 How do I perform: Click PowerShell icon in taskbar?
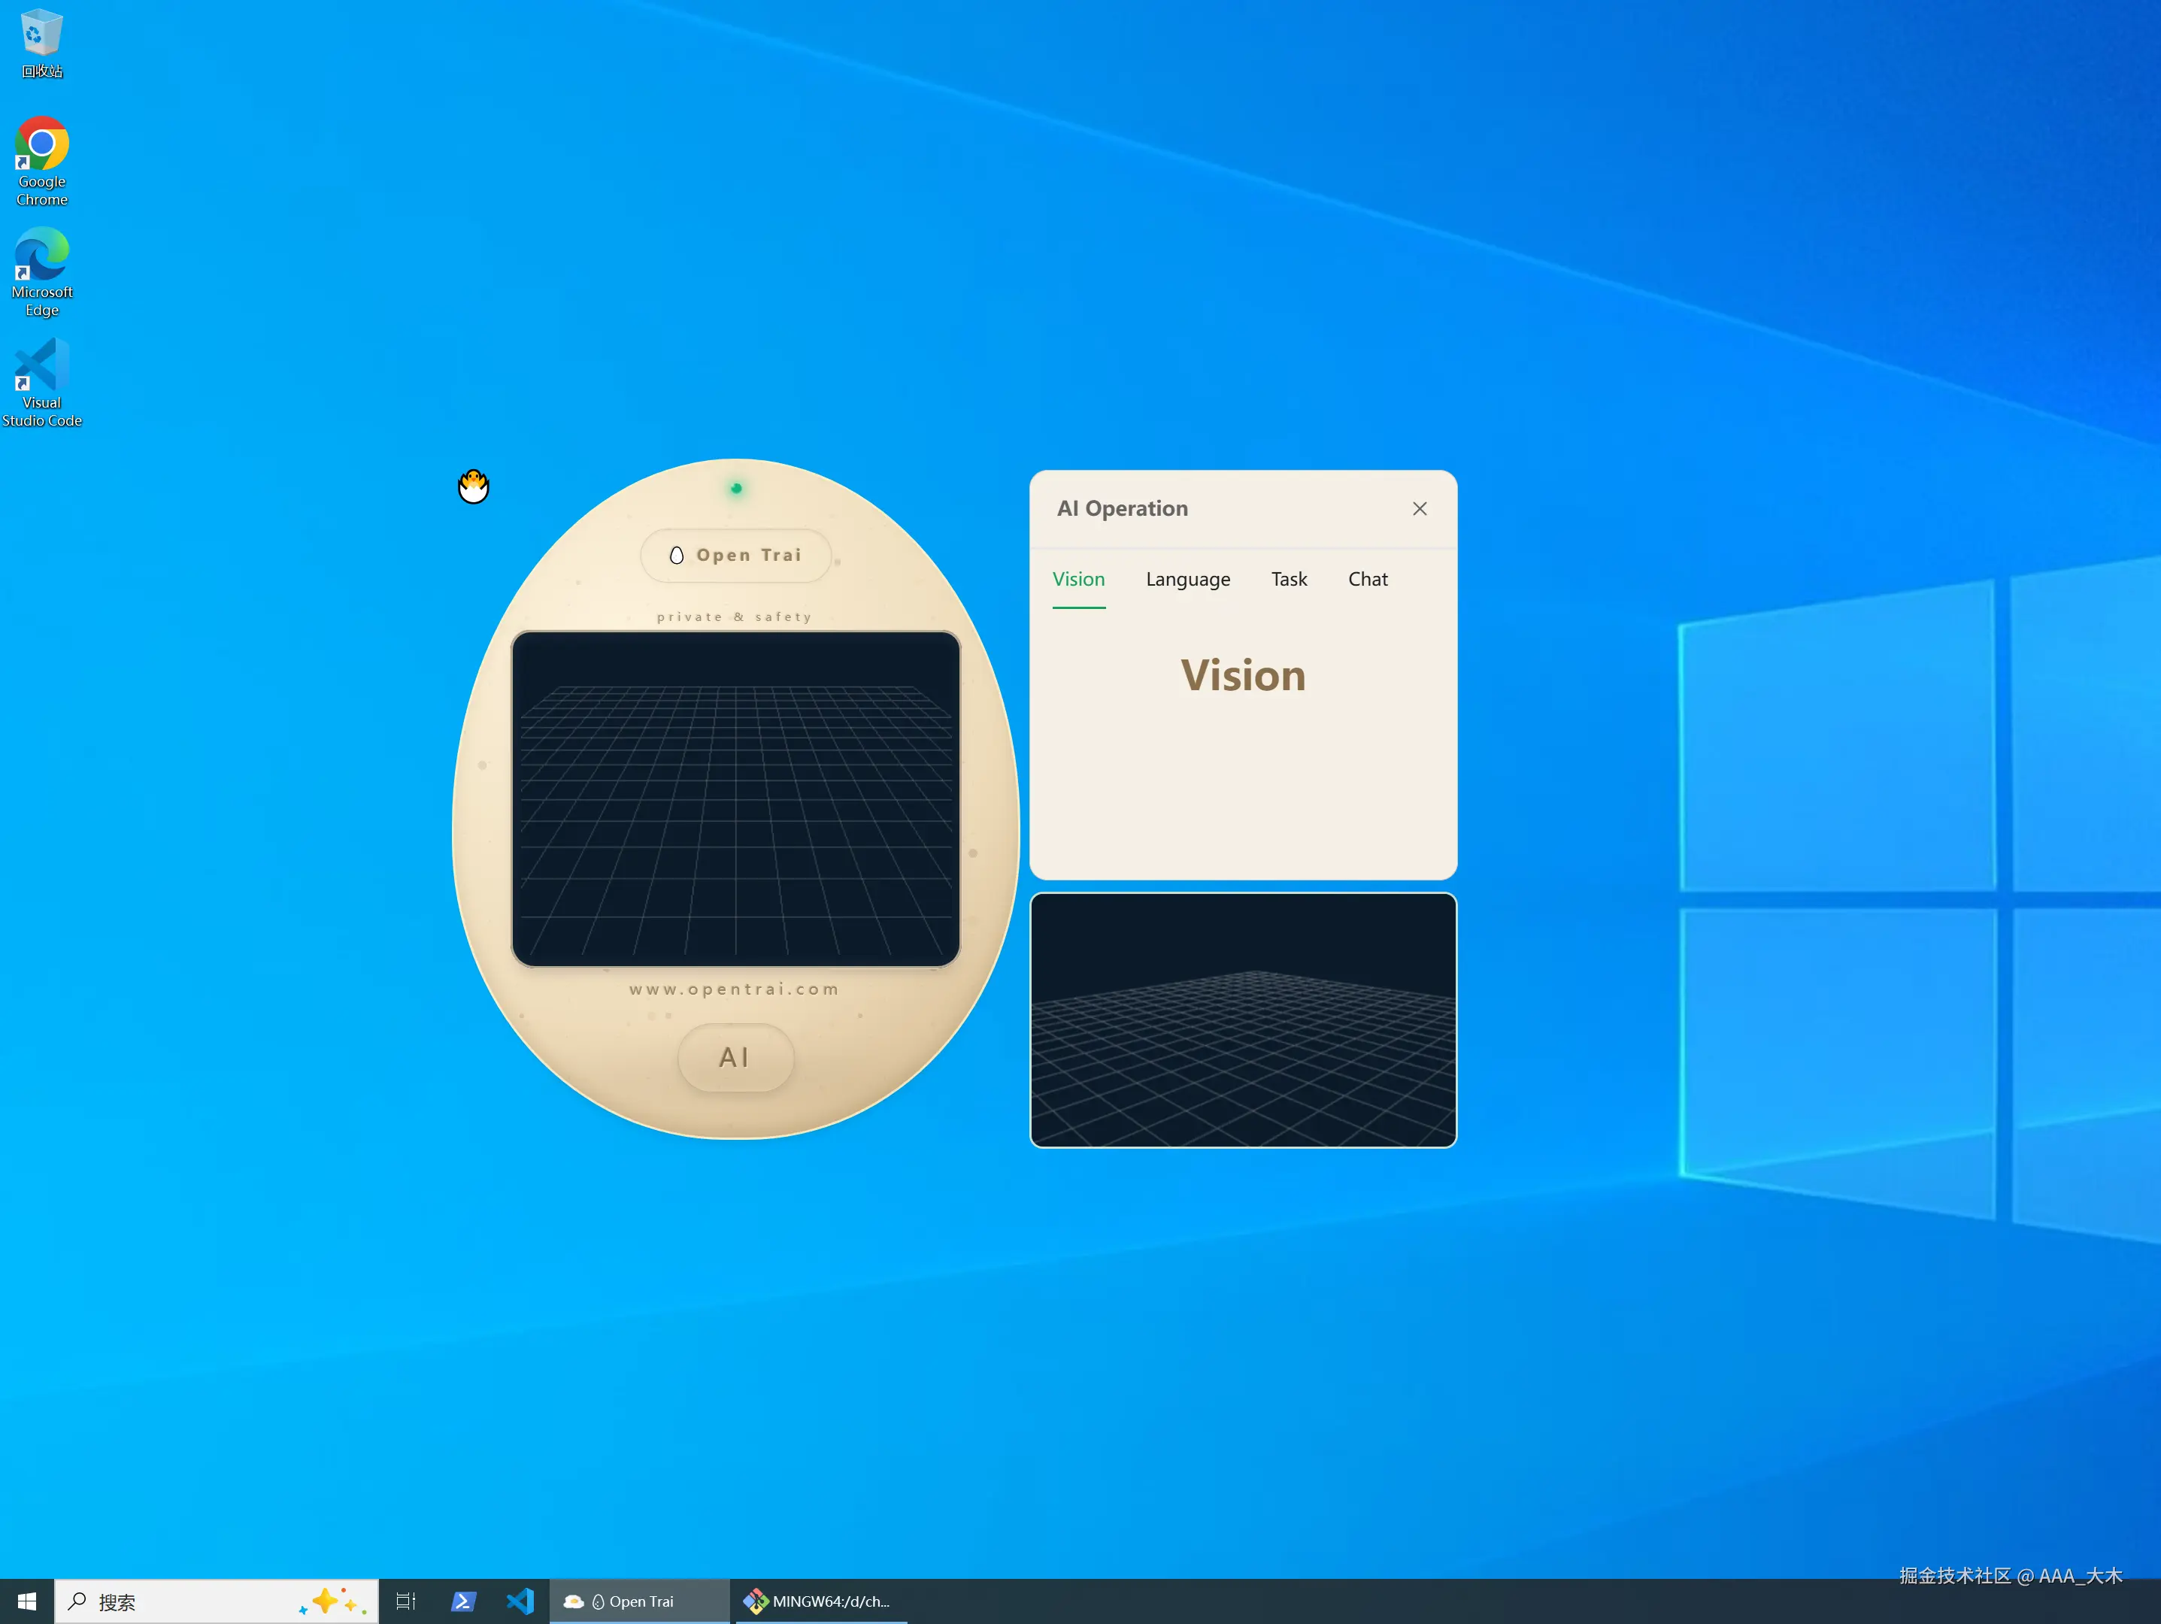(x=463, y=1601)
